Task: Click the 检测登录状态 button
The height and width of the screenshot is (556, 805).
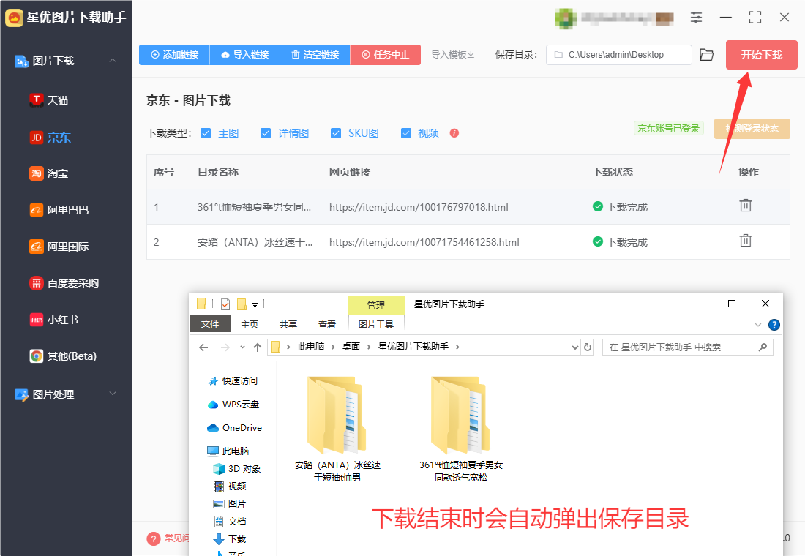Action: (752, 128)
